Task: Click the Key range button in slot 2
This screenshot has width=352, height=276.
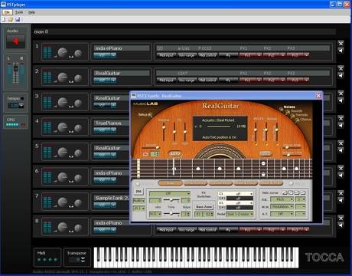Action: tap(187, 80)
